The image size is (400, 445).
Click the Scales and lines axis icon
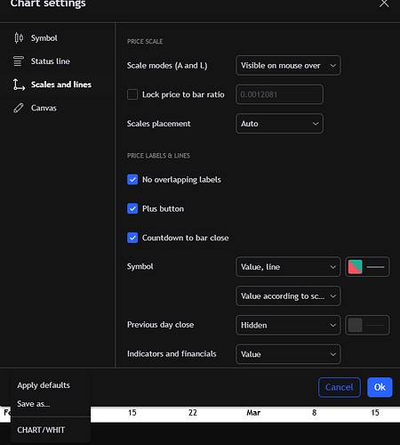point(19,85)
